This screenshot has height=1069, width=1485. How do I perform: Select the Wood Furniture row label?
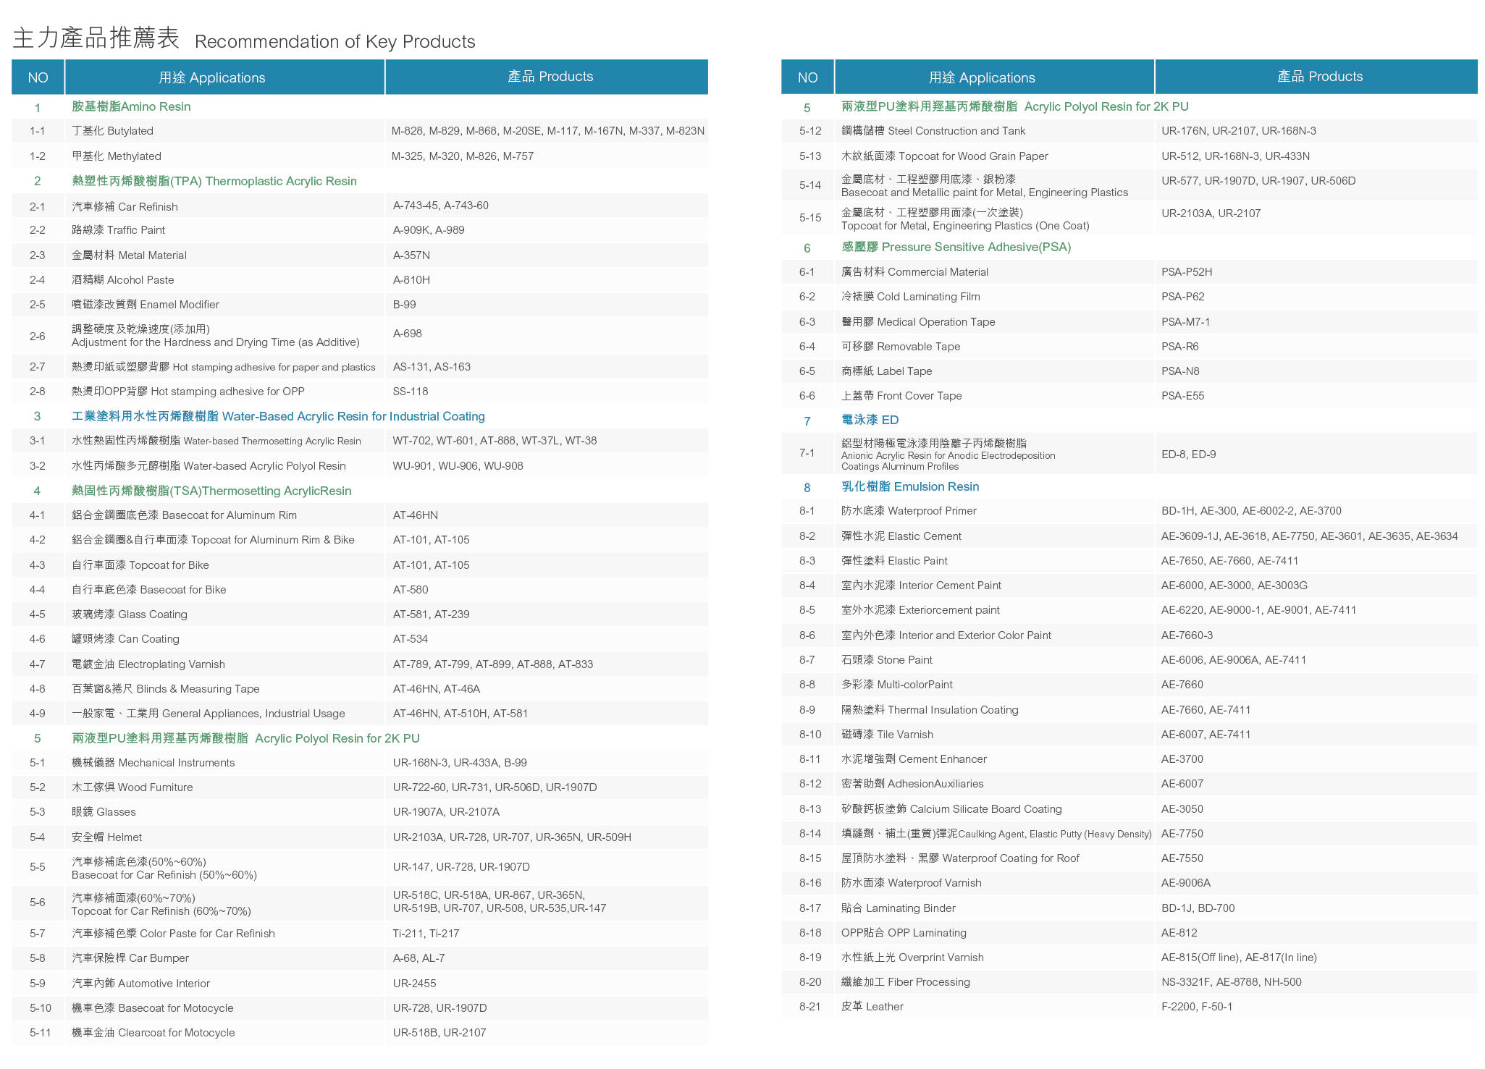pos(132,787)
